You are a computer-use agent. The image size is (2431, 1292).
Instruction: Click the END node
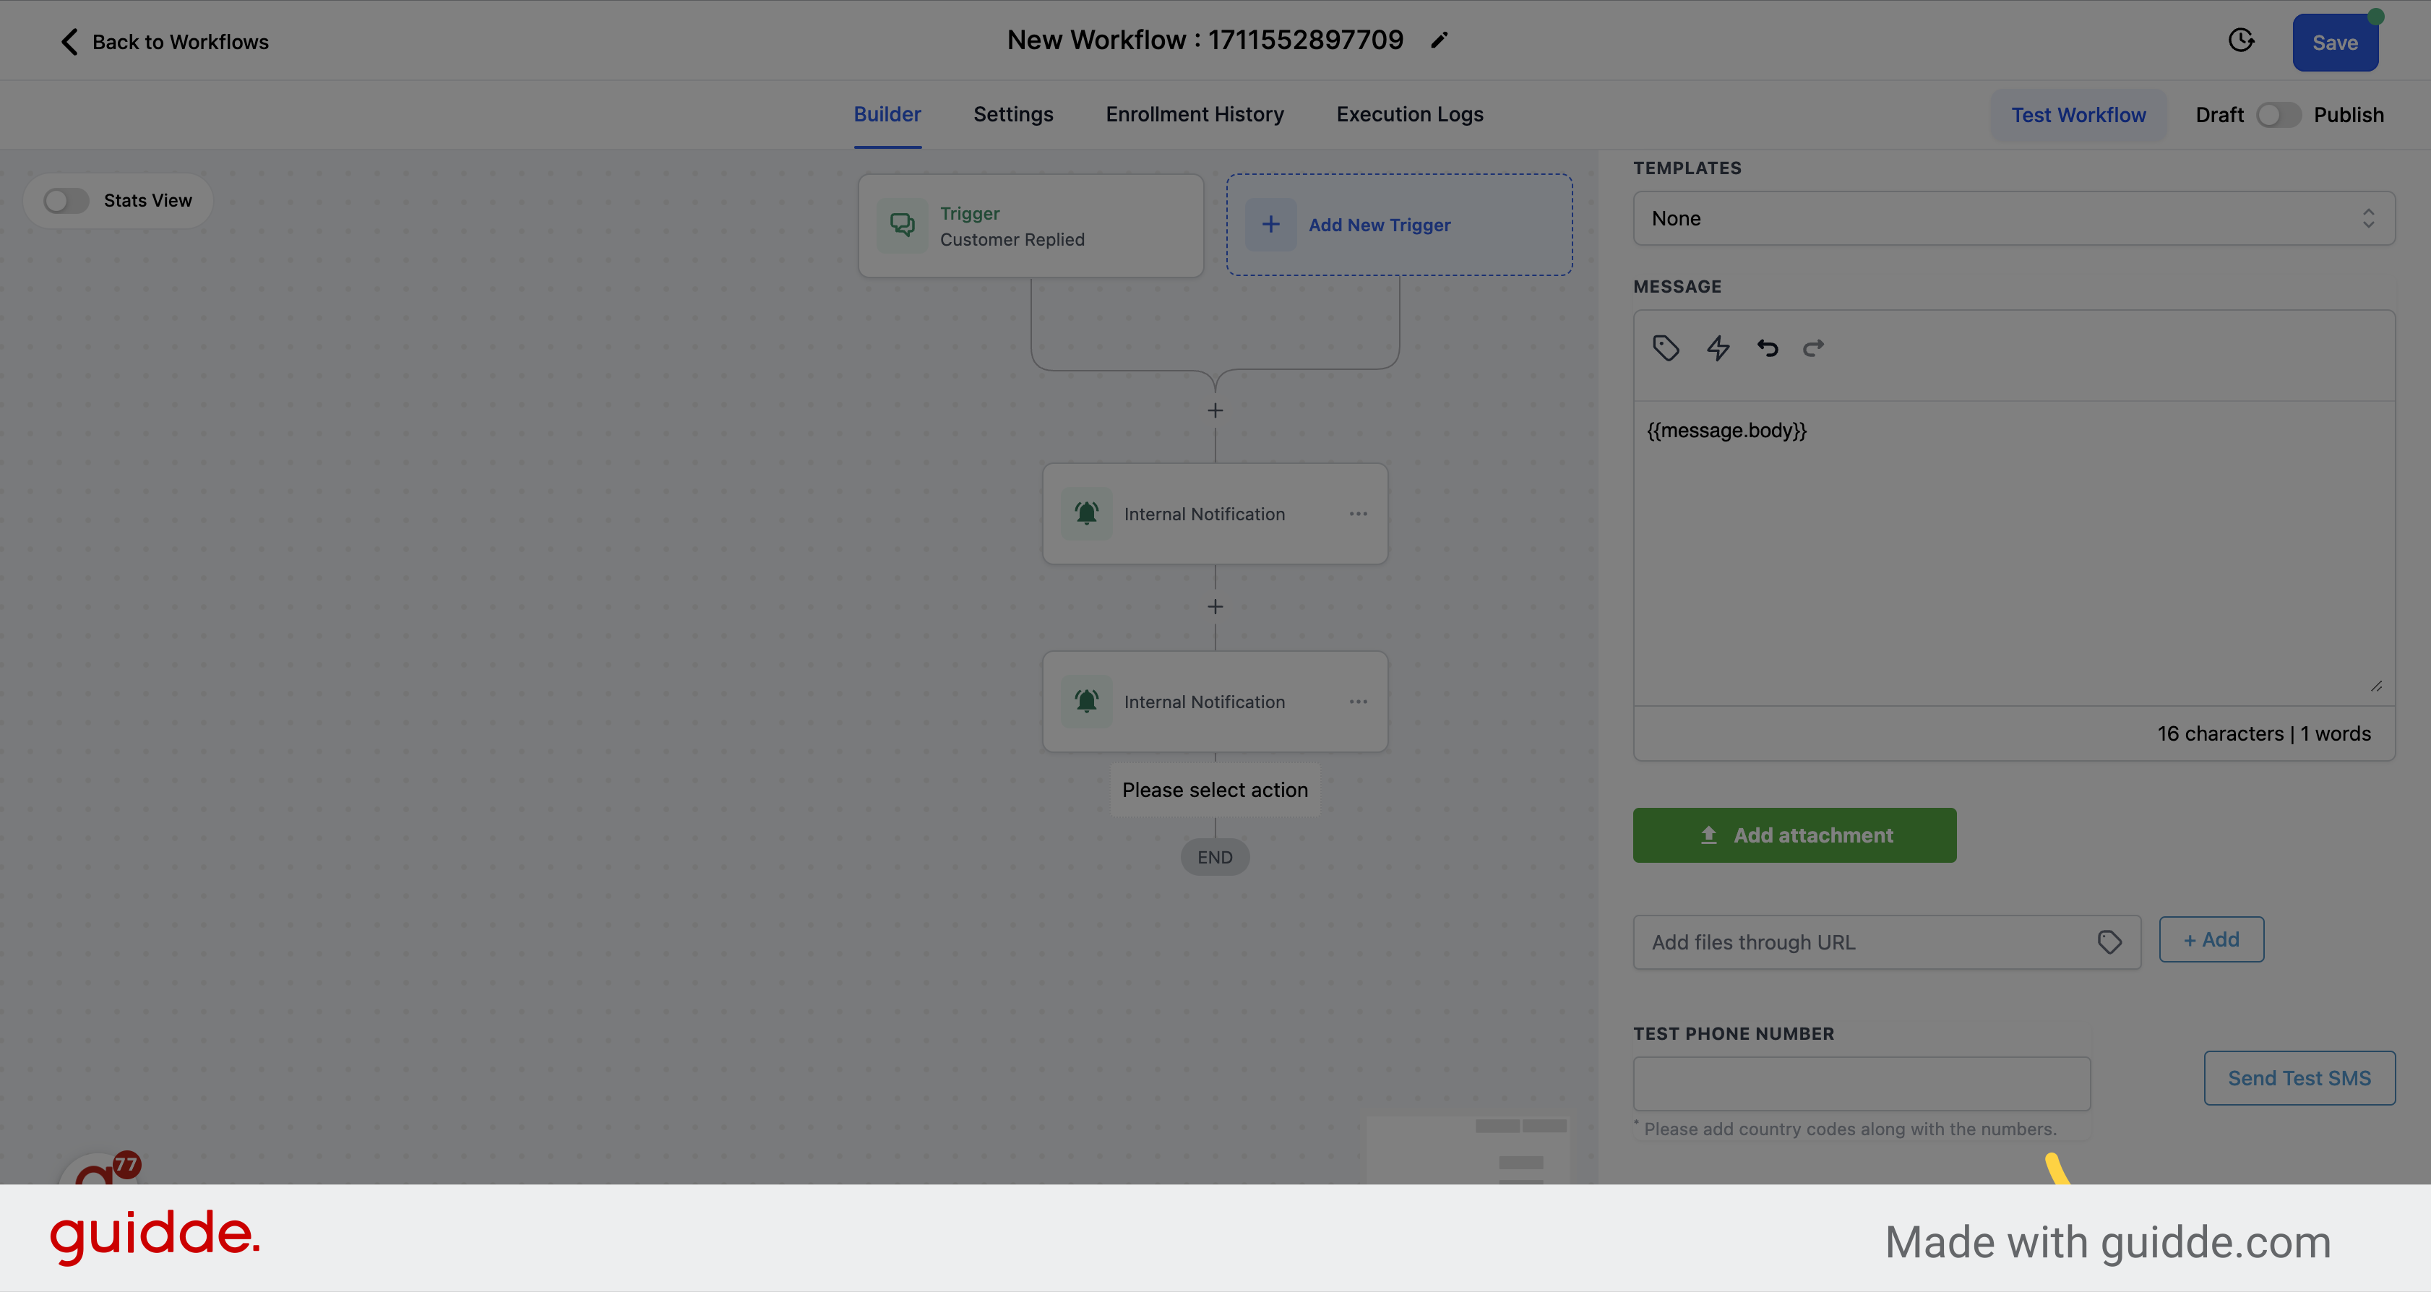point(1215,857)
